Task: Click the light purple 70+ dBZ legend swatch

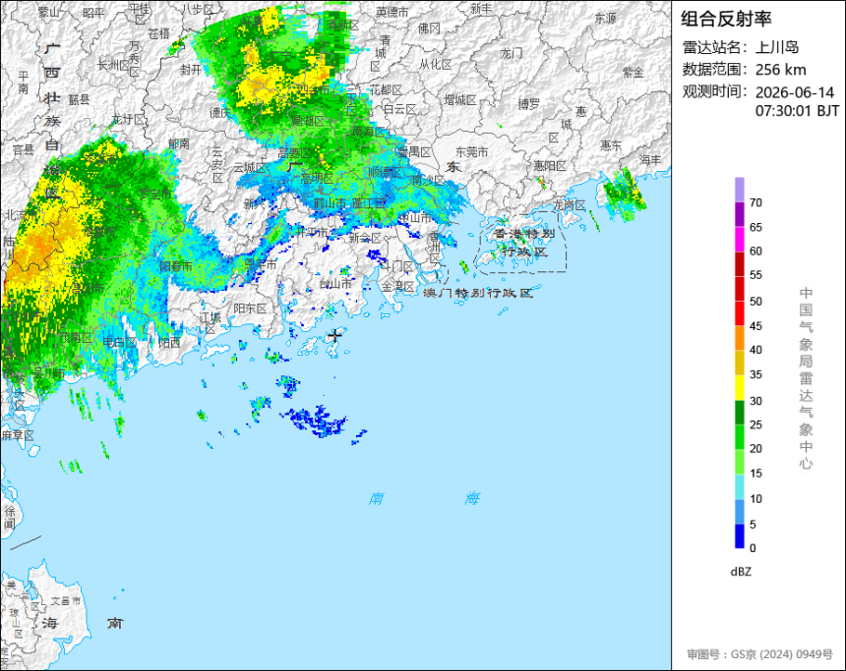Action: click(739, 190)
